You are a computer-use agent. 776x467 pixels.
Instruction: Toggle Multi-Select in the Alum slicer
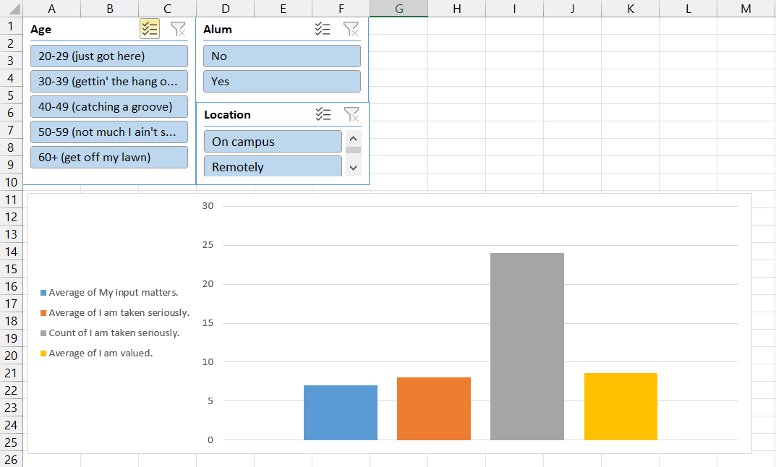coord(323,29)
